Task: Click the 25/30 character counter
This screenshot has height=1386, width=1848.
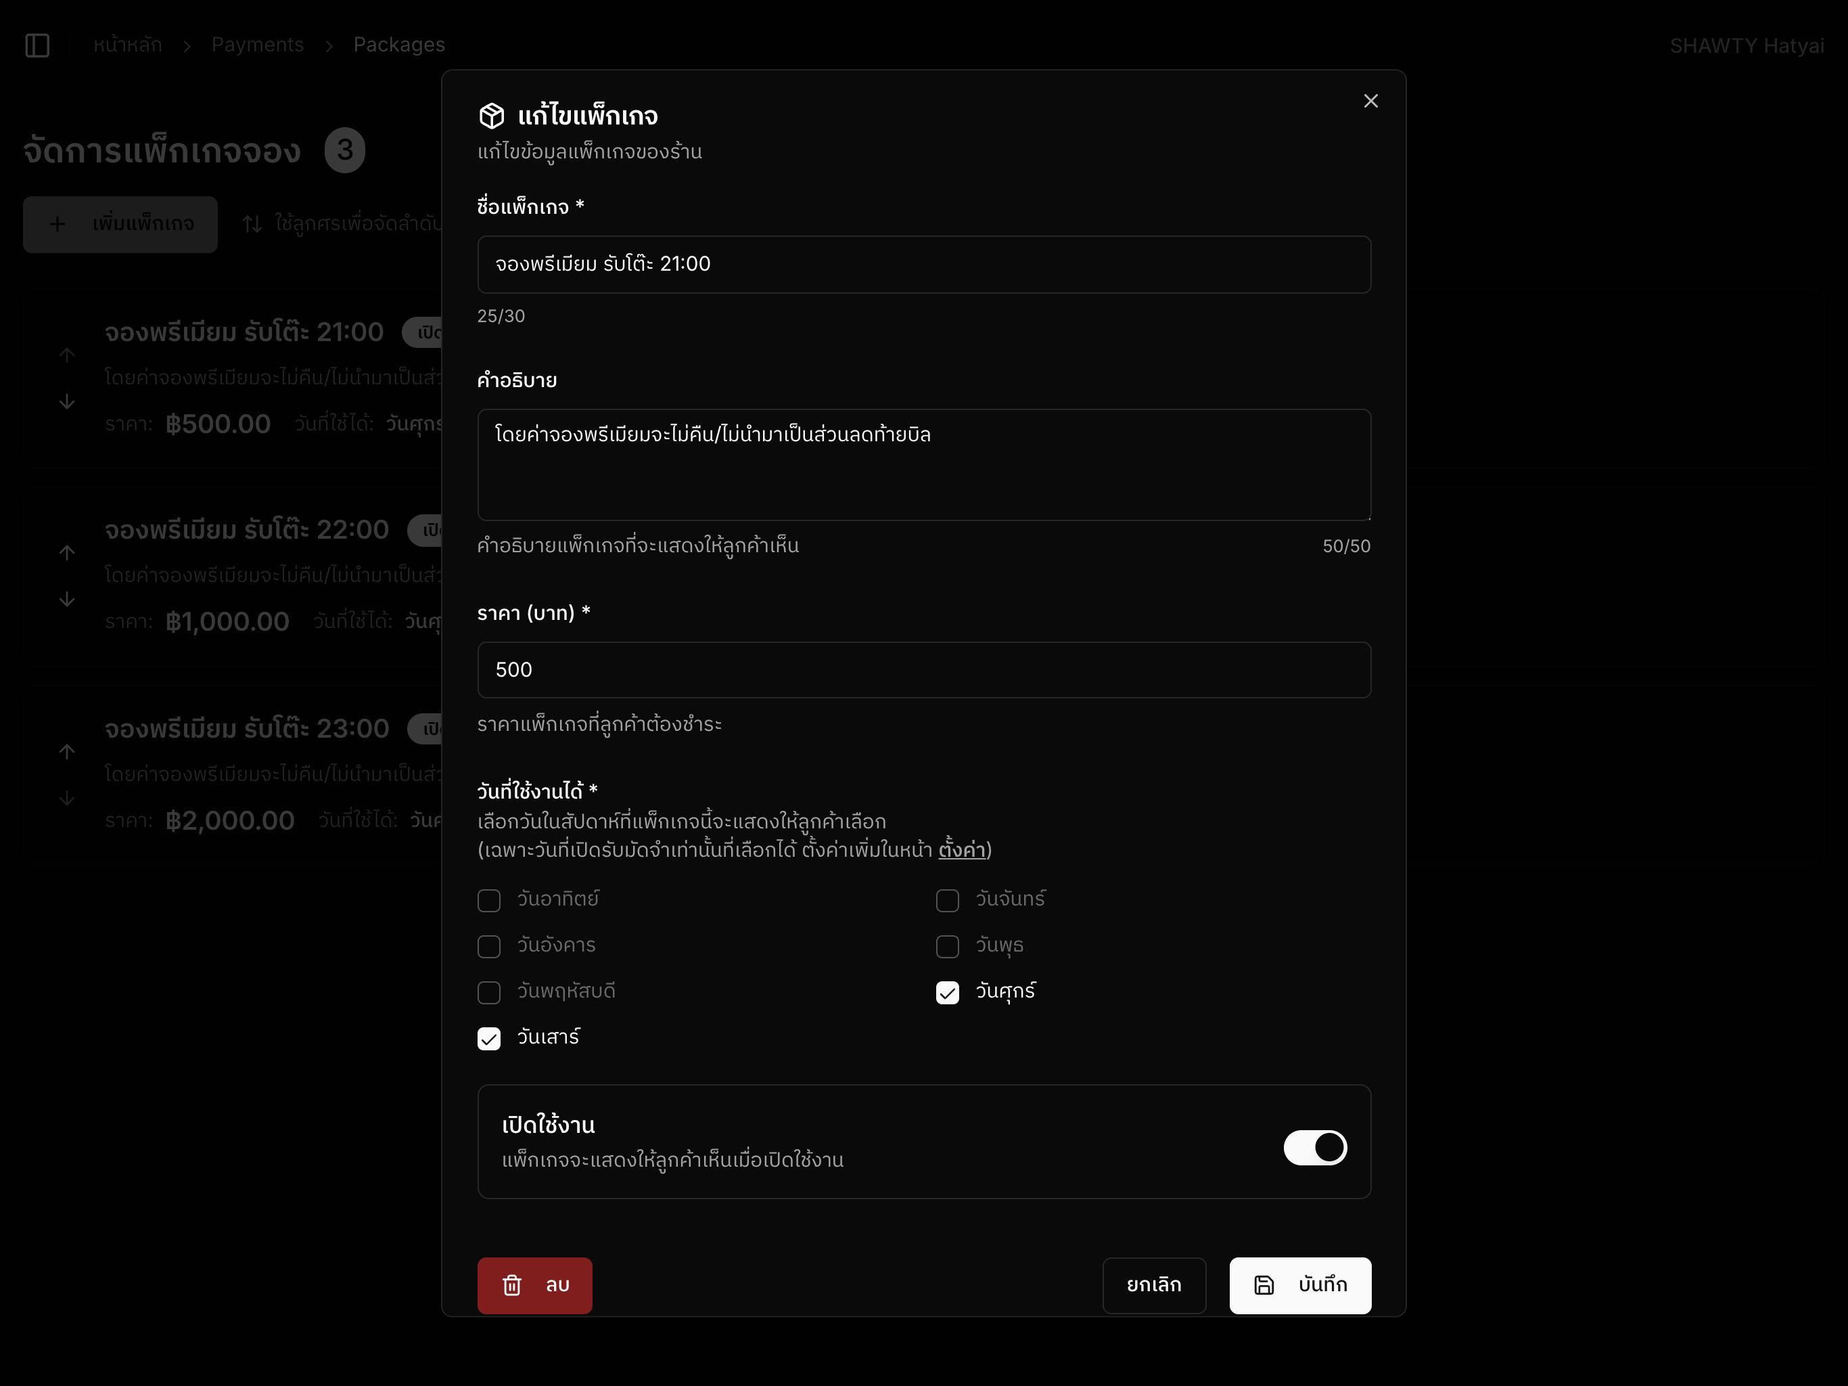Action: tap(501, 316)
